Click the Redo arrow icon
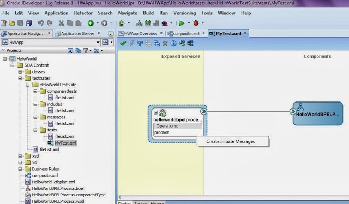Image resolution: width=349 pixels, height=204 pixels. coord(50,23)
